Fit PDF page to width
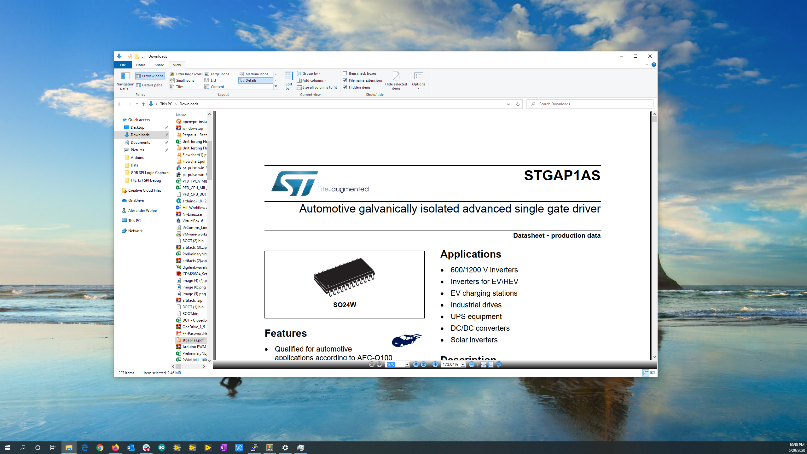Screen dimensions: 807x454 pos(483,364)
